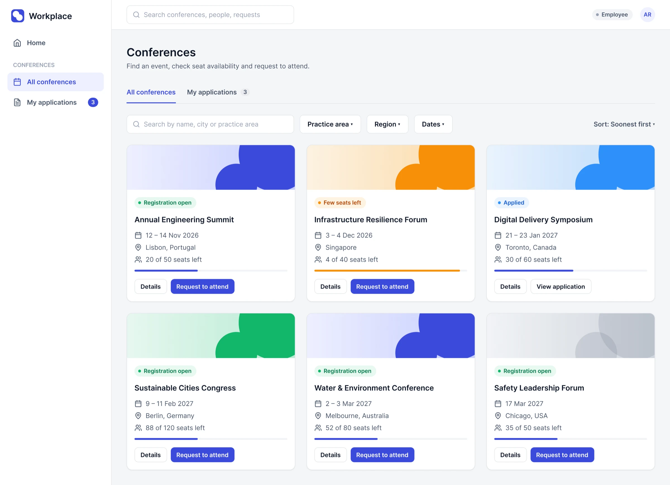Open the Practice area filter dropdown
The height and width of the screenshot is (485, 670).
tap(330, 124)
